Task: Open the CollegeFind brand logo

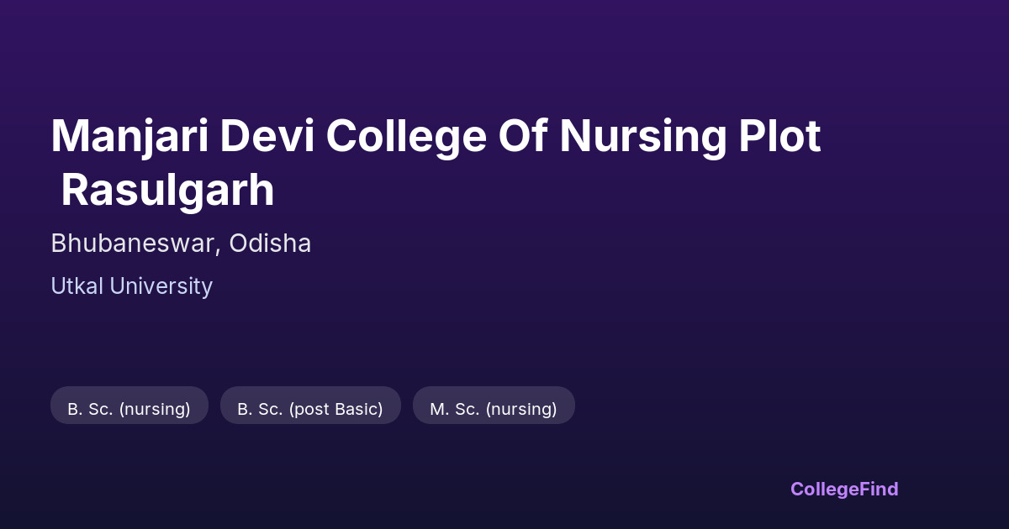Action: click(844, 489)
